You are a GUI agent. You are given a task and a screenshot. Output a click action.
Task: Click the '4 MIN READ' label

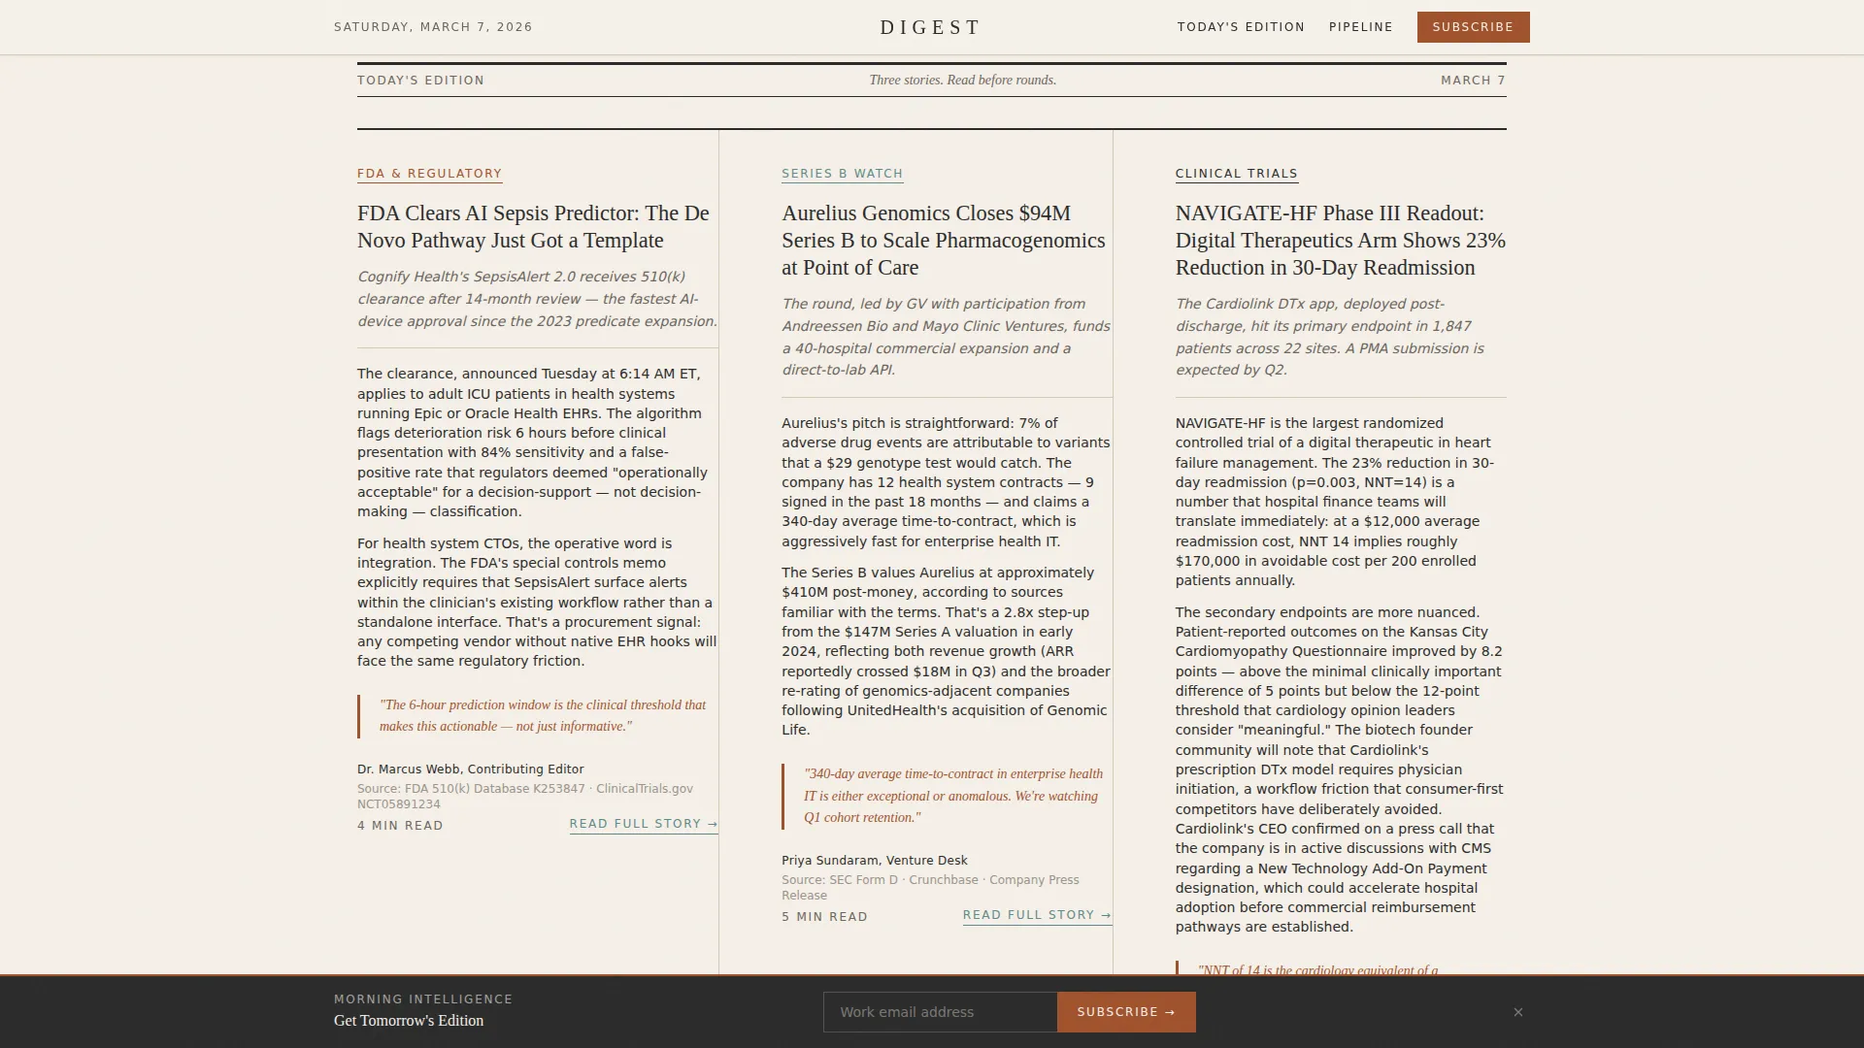tap(400, 826)
